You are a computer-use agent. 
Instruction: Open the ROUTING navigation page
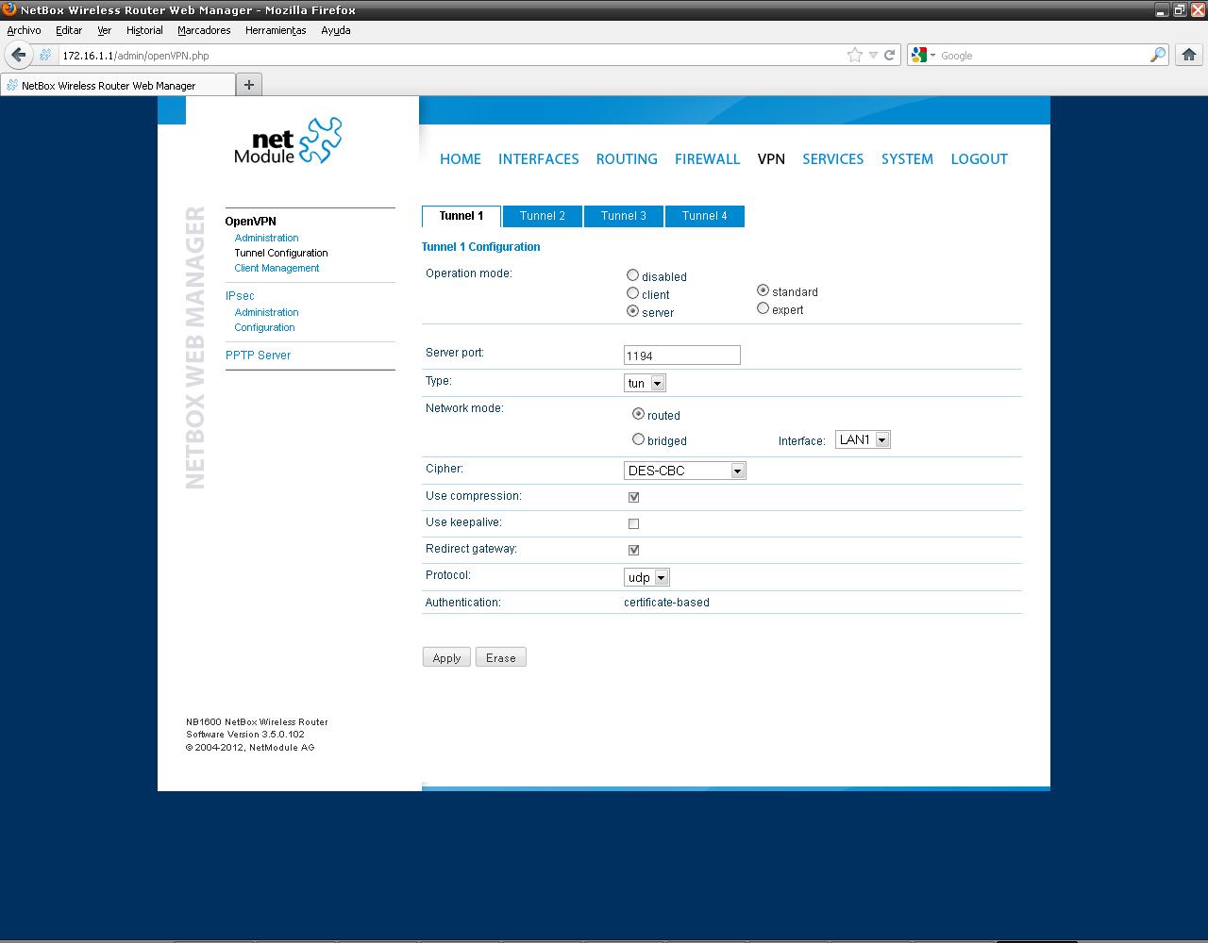pos(627,159)
